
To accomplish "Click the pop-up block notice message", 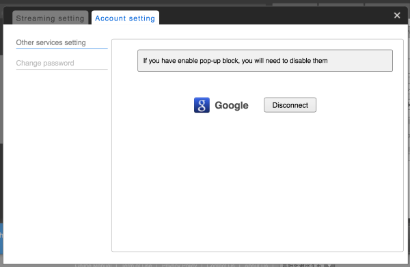I will tap(265, 61).
